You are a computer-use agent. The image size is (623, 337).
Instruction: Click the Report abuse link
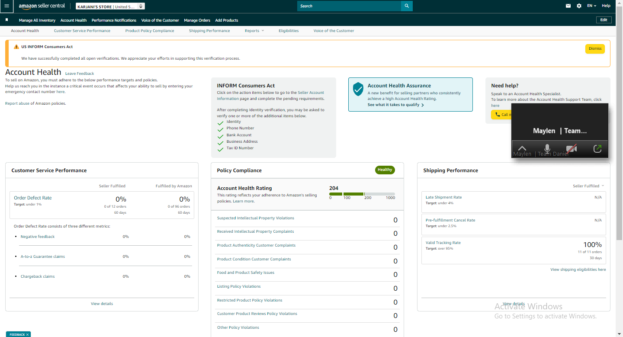[17, 103]
